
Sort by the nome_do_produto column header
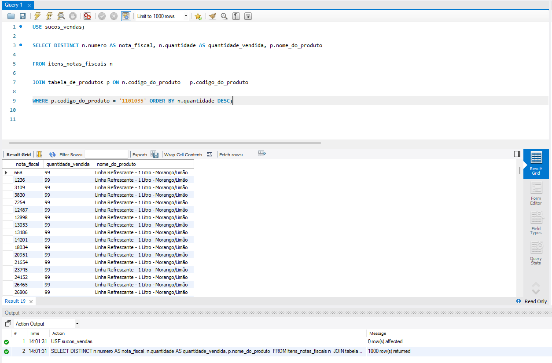pos(144,164)
